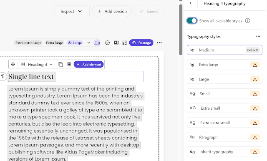Apply the Extra small typography style
Image resolution: width=267 pixels, height=161 pixels.
pyautogui.click(x=224, y=108)
